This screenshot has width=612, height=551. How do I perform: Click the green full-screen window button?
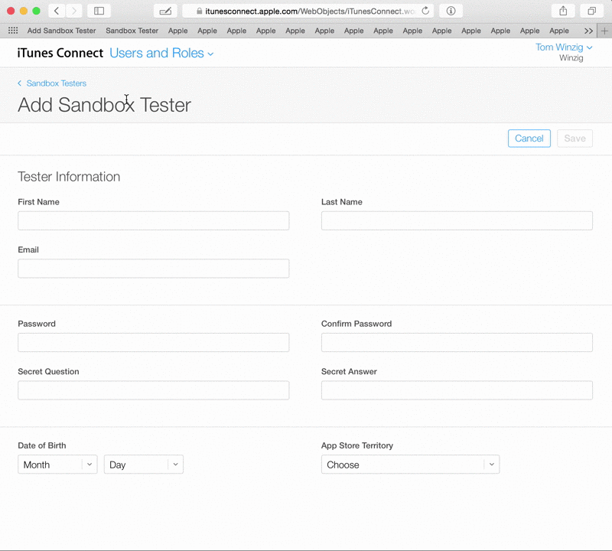point(36,11)
